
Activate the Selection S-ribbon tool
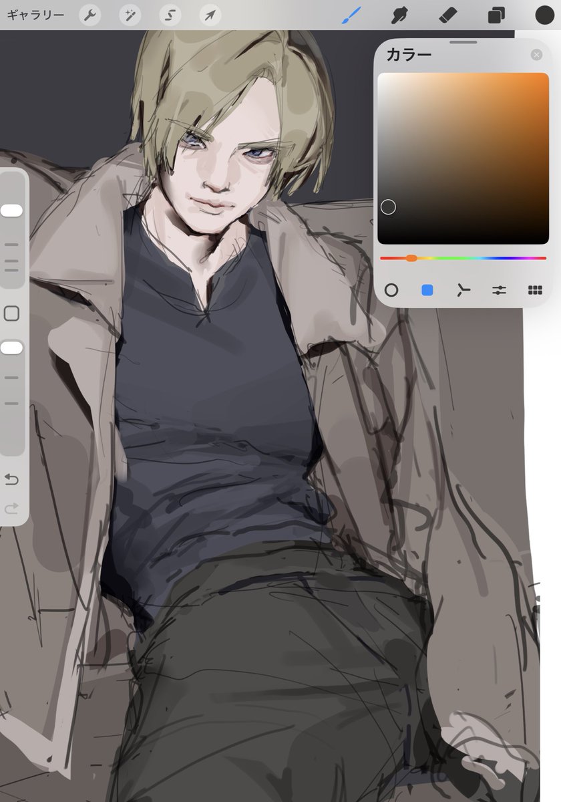170,15
